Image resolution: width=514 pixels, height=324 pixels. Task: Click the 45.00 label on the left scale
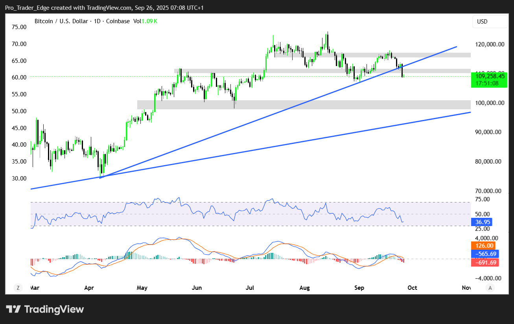click(19, 128)
